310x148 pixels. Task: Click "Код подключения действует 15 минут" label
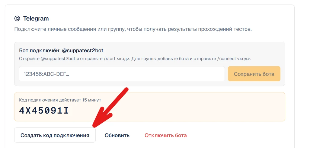tap(60, 100)
